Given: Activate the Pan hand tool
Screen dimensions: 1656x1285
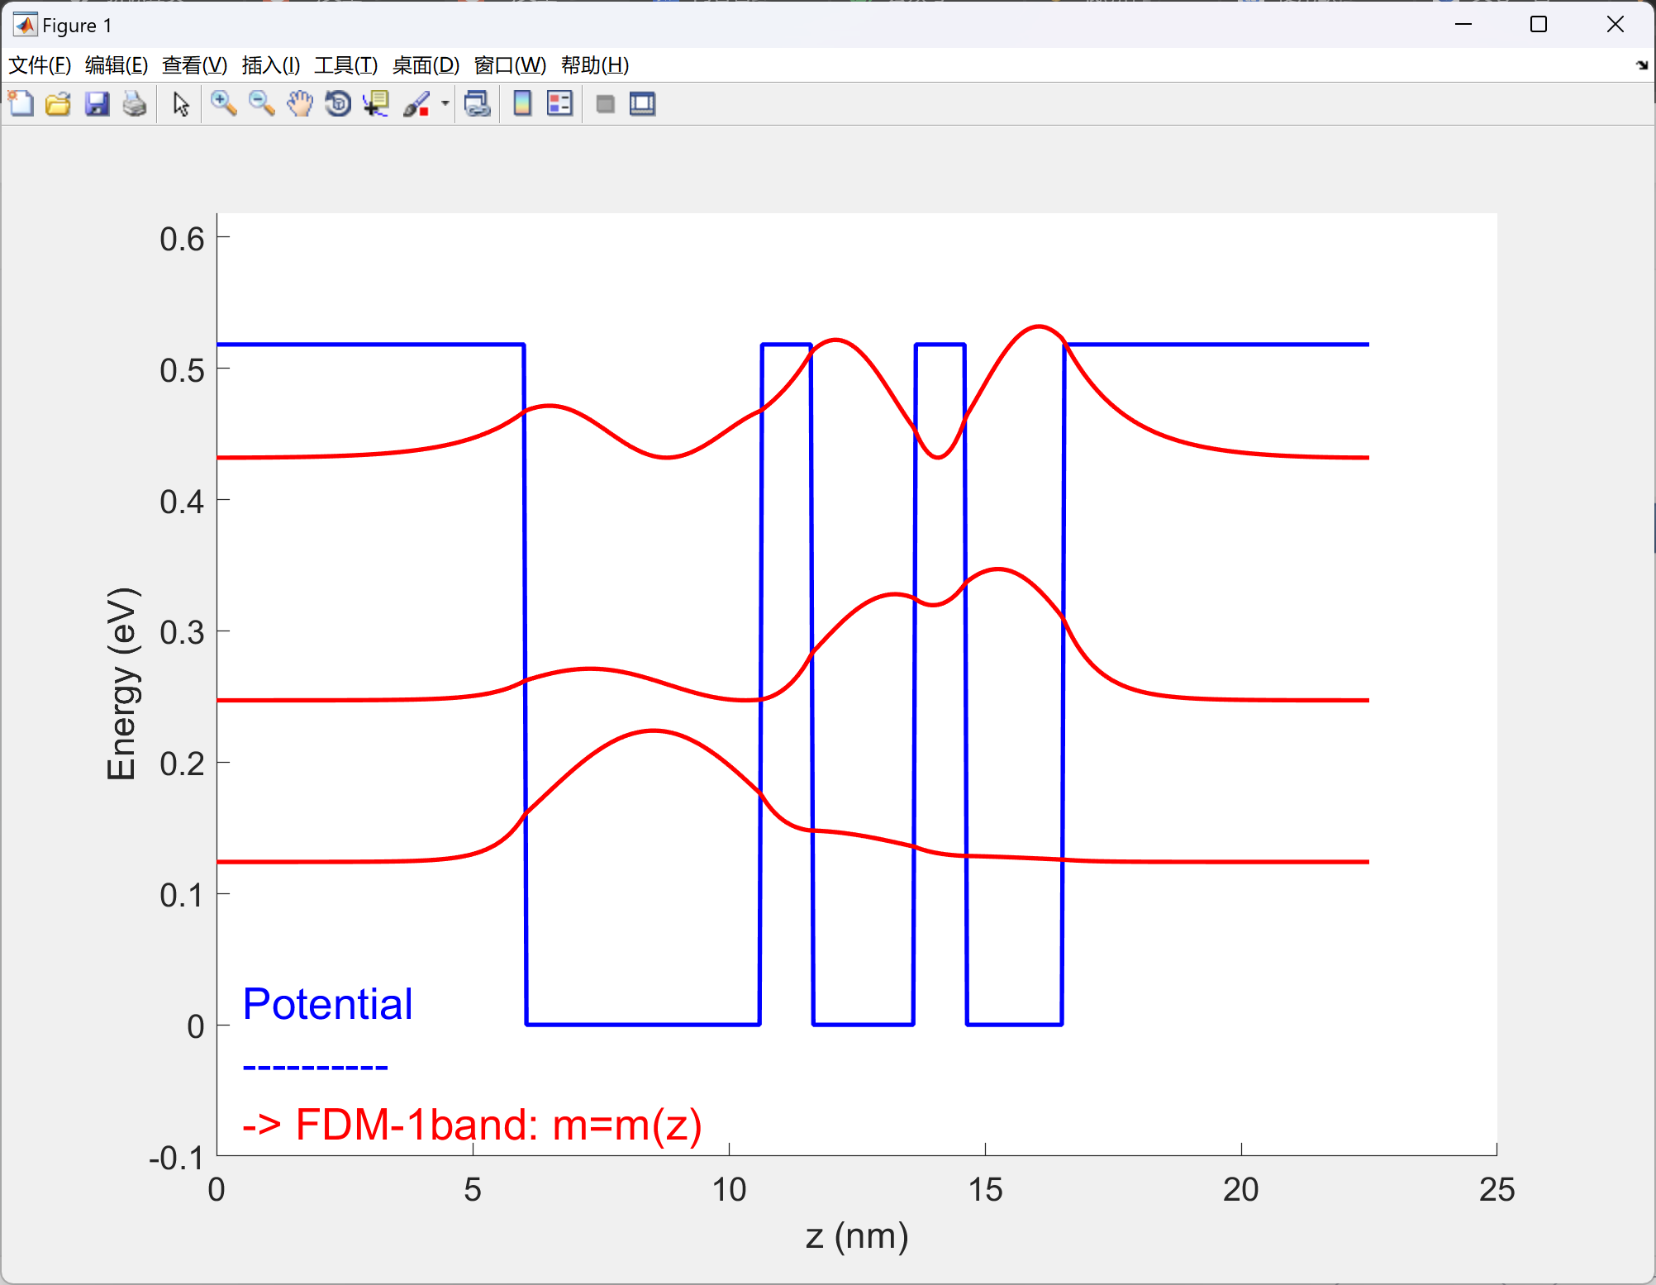Looking at the screenshot, I should pos(300,104).
